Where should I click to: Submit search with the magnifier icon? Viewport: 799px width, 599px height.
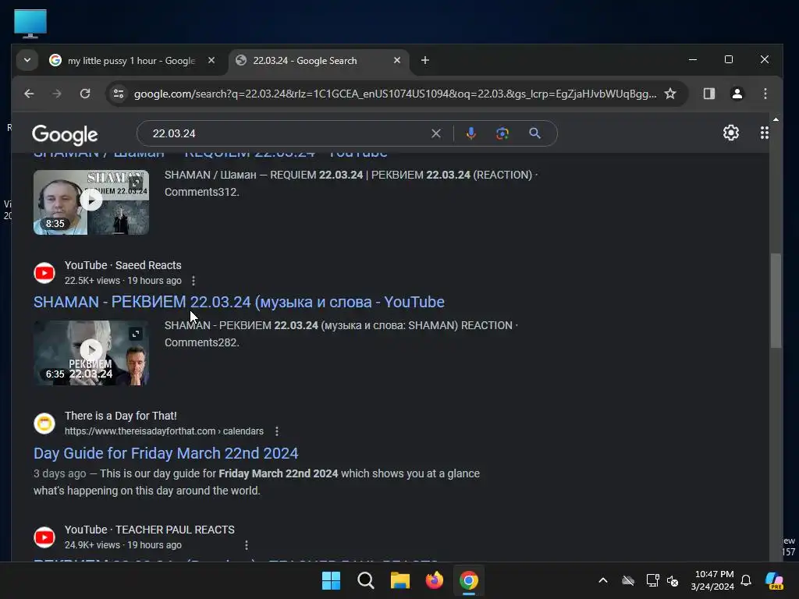coord(534,133)
